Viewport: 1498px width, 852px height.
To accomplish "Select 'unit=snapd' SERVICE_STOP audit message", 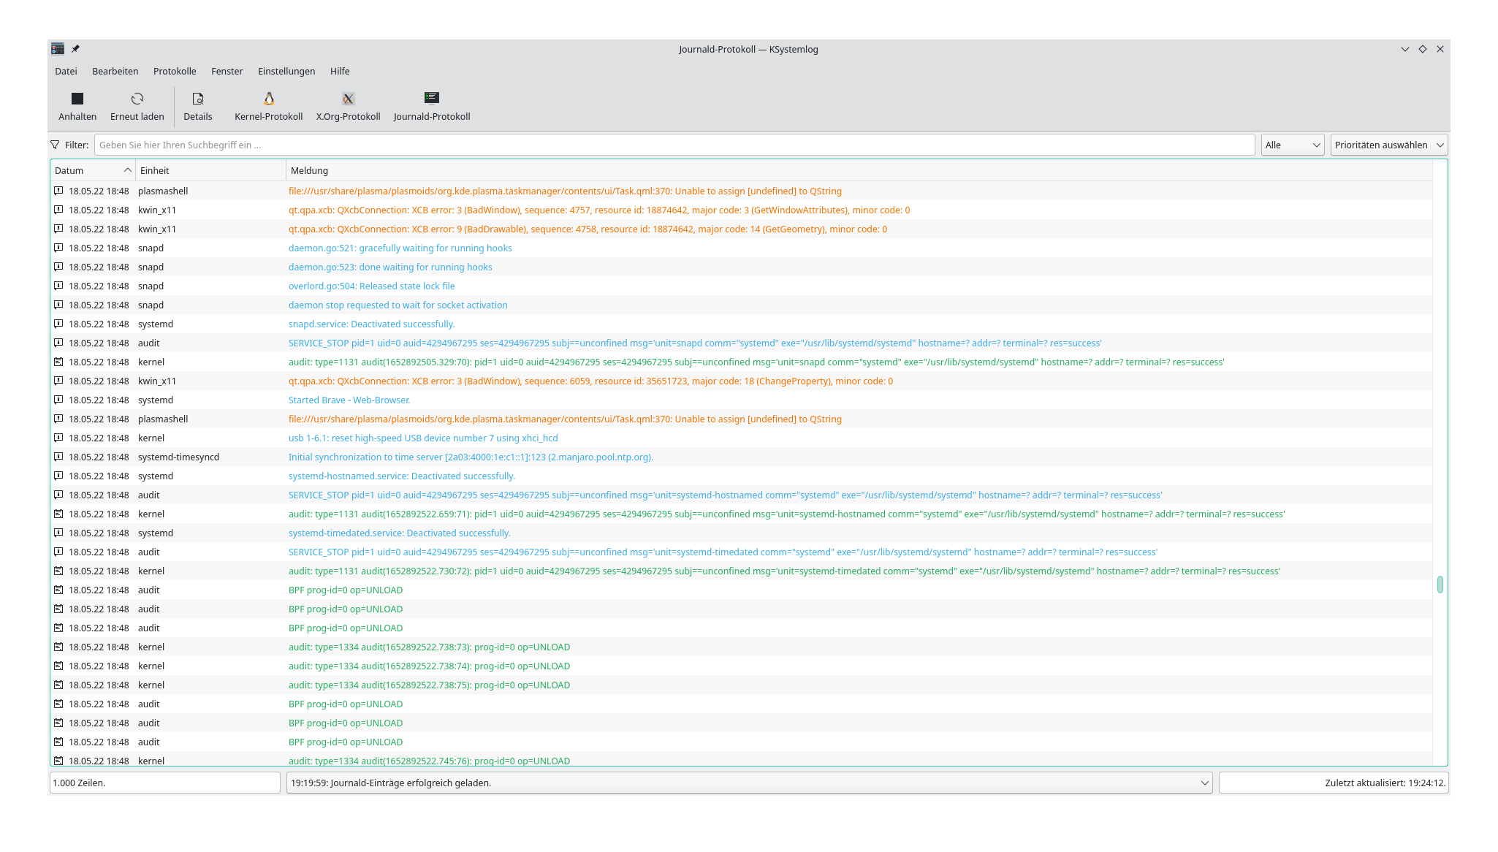I will click(695, 343).
